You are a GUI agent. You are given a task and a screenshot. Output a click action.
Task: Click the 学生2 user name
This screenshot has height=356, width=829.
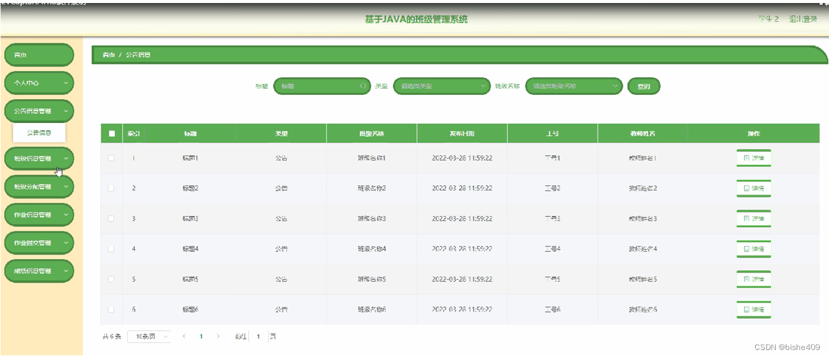[x=768, y=19]
